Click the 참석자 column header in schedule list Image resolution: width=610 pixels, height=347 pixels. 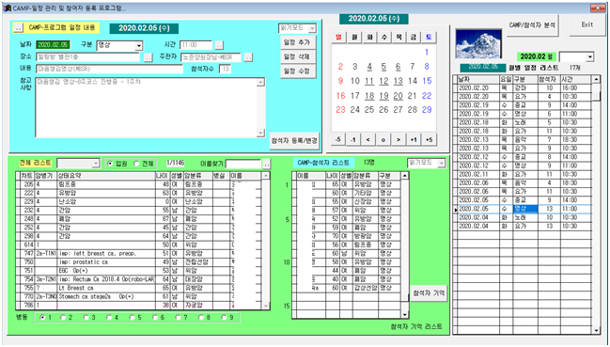(x=549, y=79)
